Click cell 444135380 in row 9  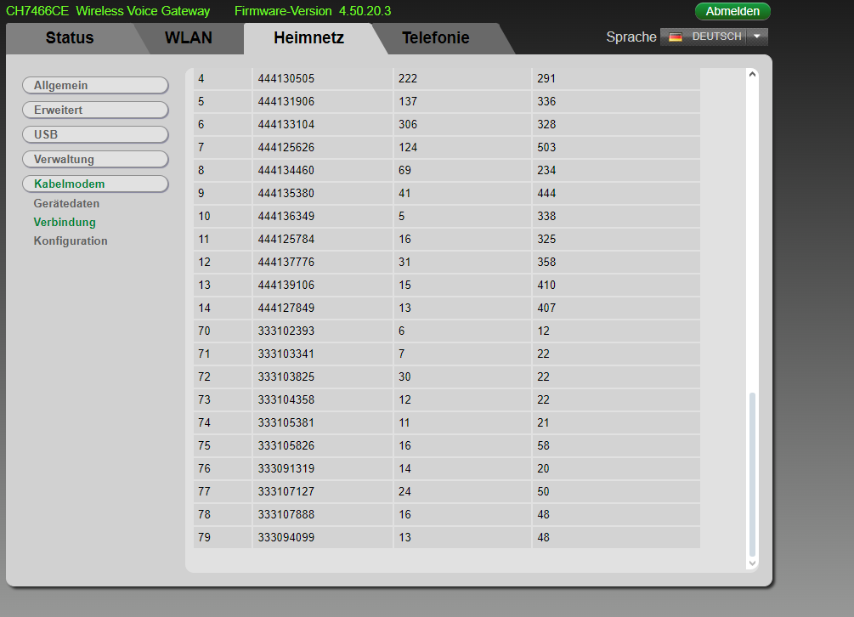tap(322, 193)
